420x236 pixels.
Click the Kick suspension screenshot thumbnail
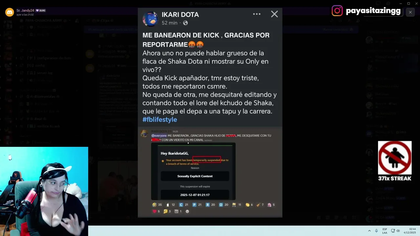pos(193,171)
